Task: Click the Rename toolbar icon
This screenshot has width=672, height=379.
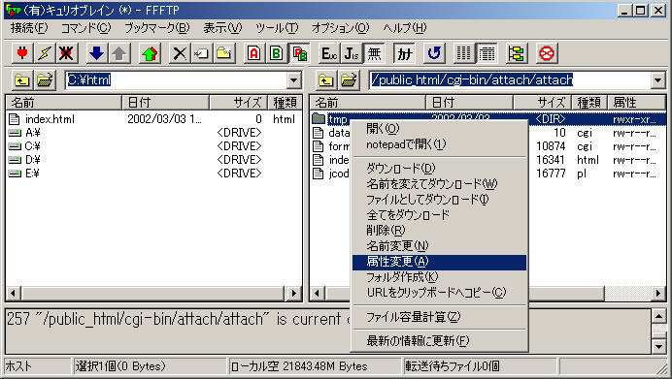Action: pos(202,54)
